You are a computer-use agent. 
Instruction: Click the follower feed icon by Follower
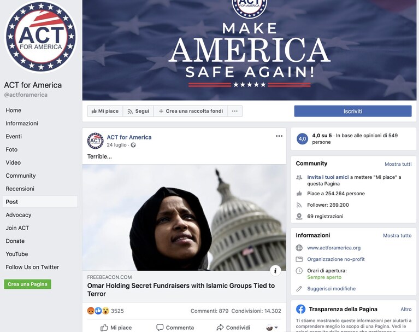point(299,205)
